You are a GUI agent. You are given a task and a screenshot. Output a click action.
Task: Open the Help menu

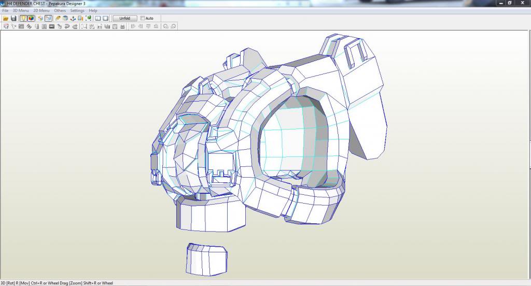pyautogui.click(x=93, y=10)
